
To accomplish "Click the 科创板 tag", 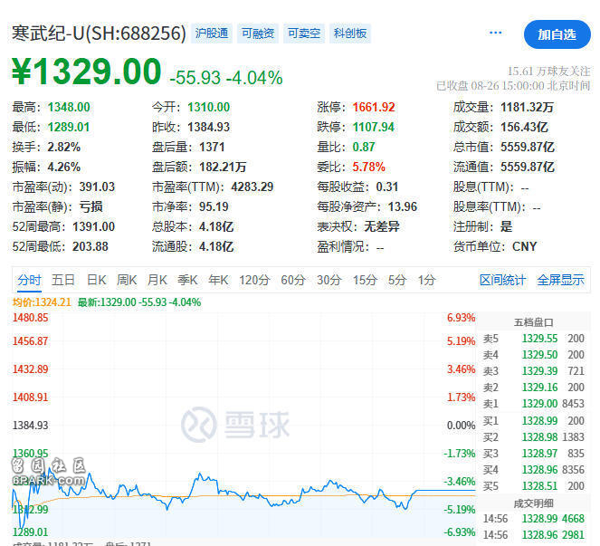I will coord(349,34).
